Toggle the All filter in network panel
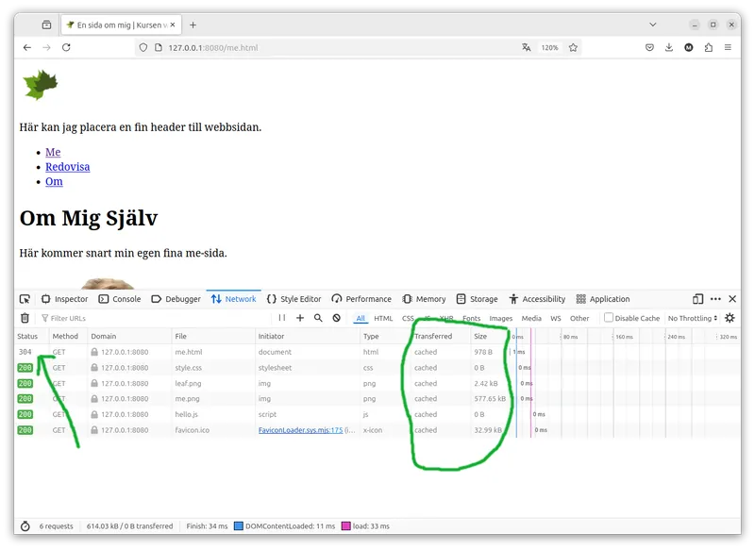The image size is (755, 550). (361, 318)
